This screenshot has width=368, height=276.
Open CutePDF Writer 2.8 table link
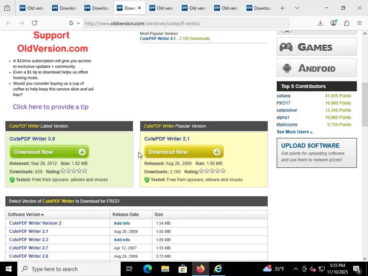pyautogui.click(x=29, y=256)
